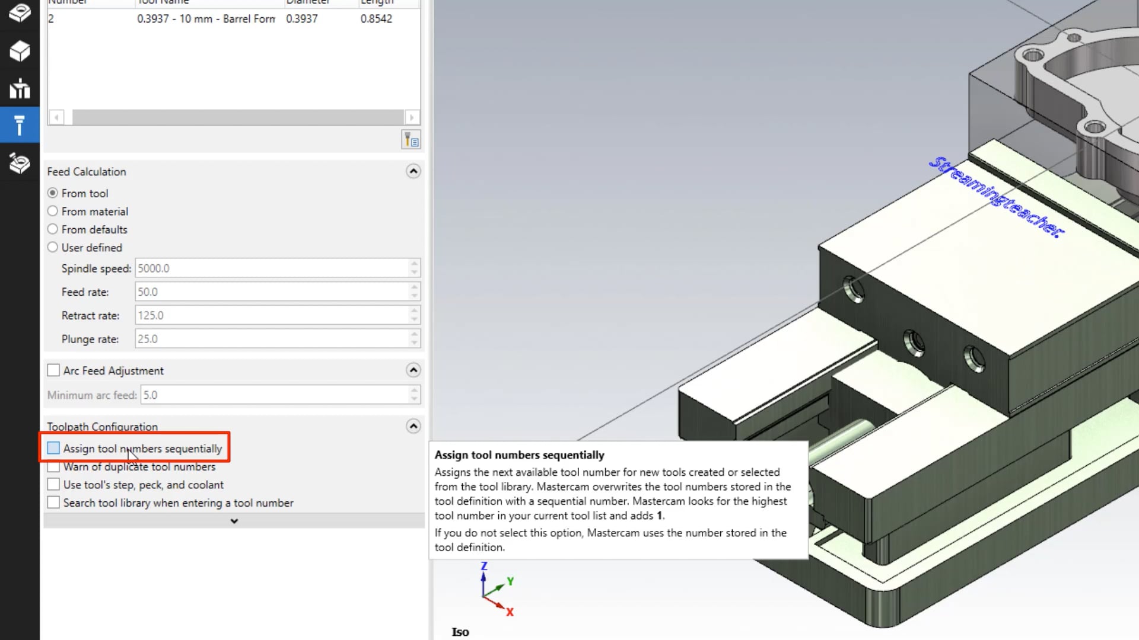Click the spindle speed input field

point(274,268)
